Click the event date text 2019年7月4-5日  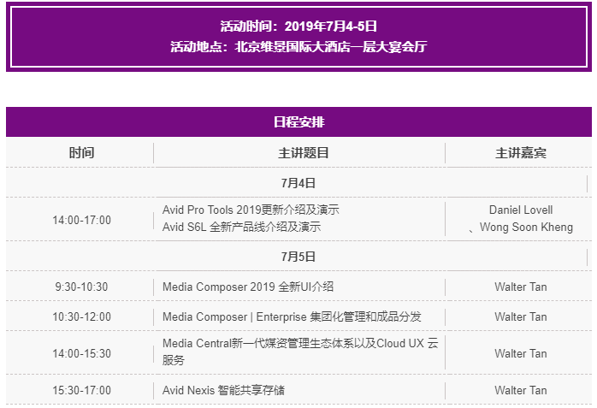(x=331, y=27)
